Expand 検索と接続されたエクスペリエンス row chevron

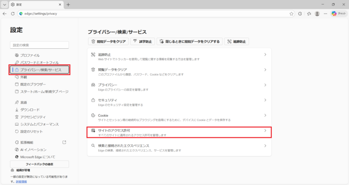(265, 146)
